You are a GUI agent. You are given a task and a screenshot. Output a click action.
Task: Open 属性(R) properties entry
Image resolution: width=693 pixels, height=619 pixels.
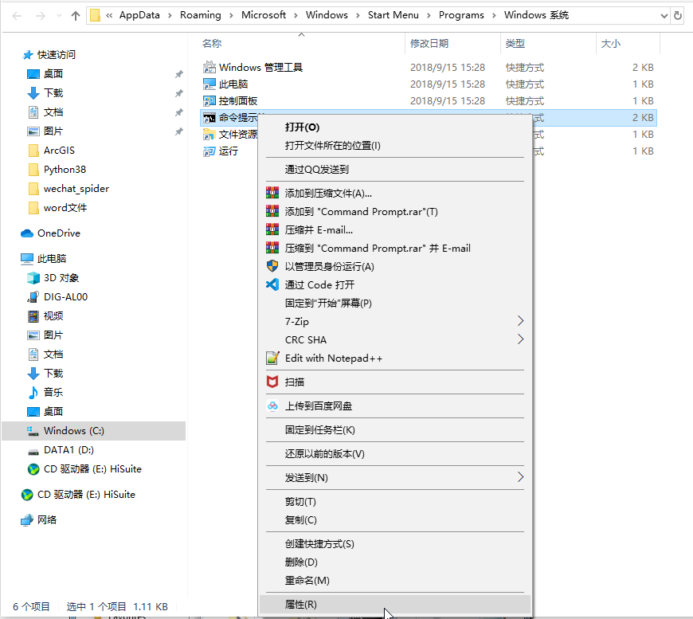click(x=394, y=605)
